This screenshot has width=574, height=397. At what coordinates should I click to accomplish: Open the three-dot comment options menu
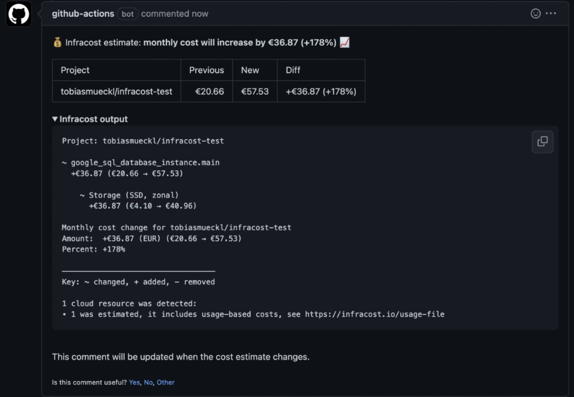pos(550,14)
